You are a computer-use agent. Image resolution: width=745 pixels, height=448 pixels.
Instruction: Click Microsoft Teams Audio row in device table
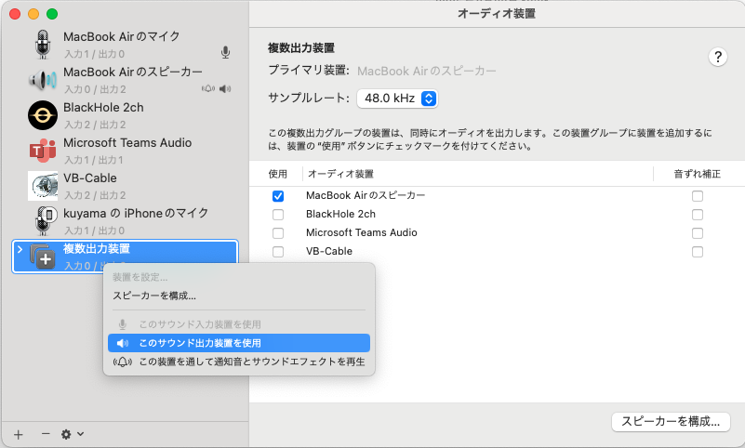point(497,233)
